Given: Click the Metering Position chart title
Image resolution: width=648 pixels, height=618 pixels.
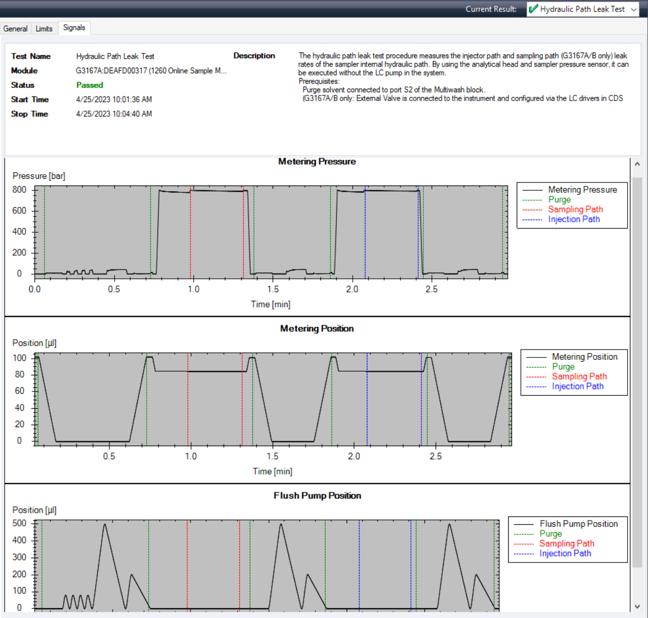Looking at the screenshot, I should pos(317,329).
